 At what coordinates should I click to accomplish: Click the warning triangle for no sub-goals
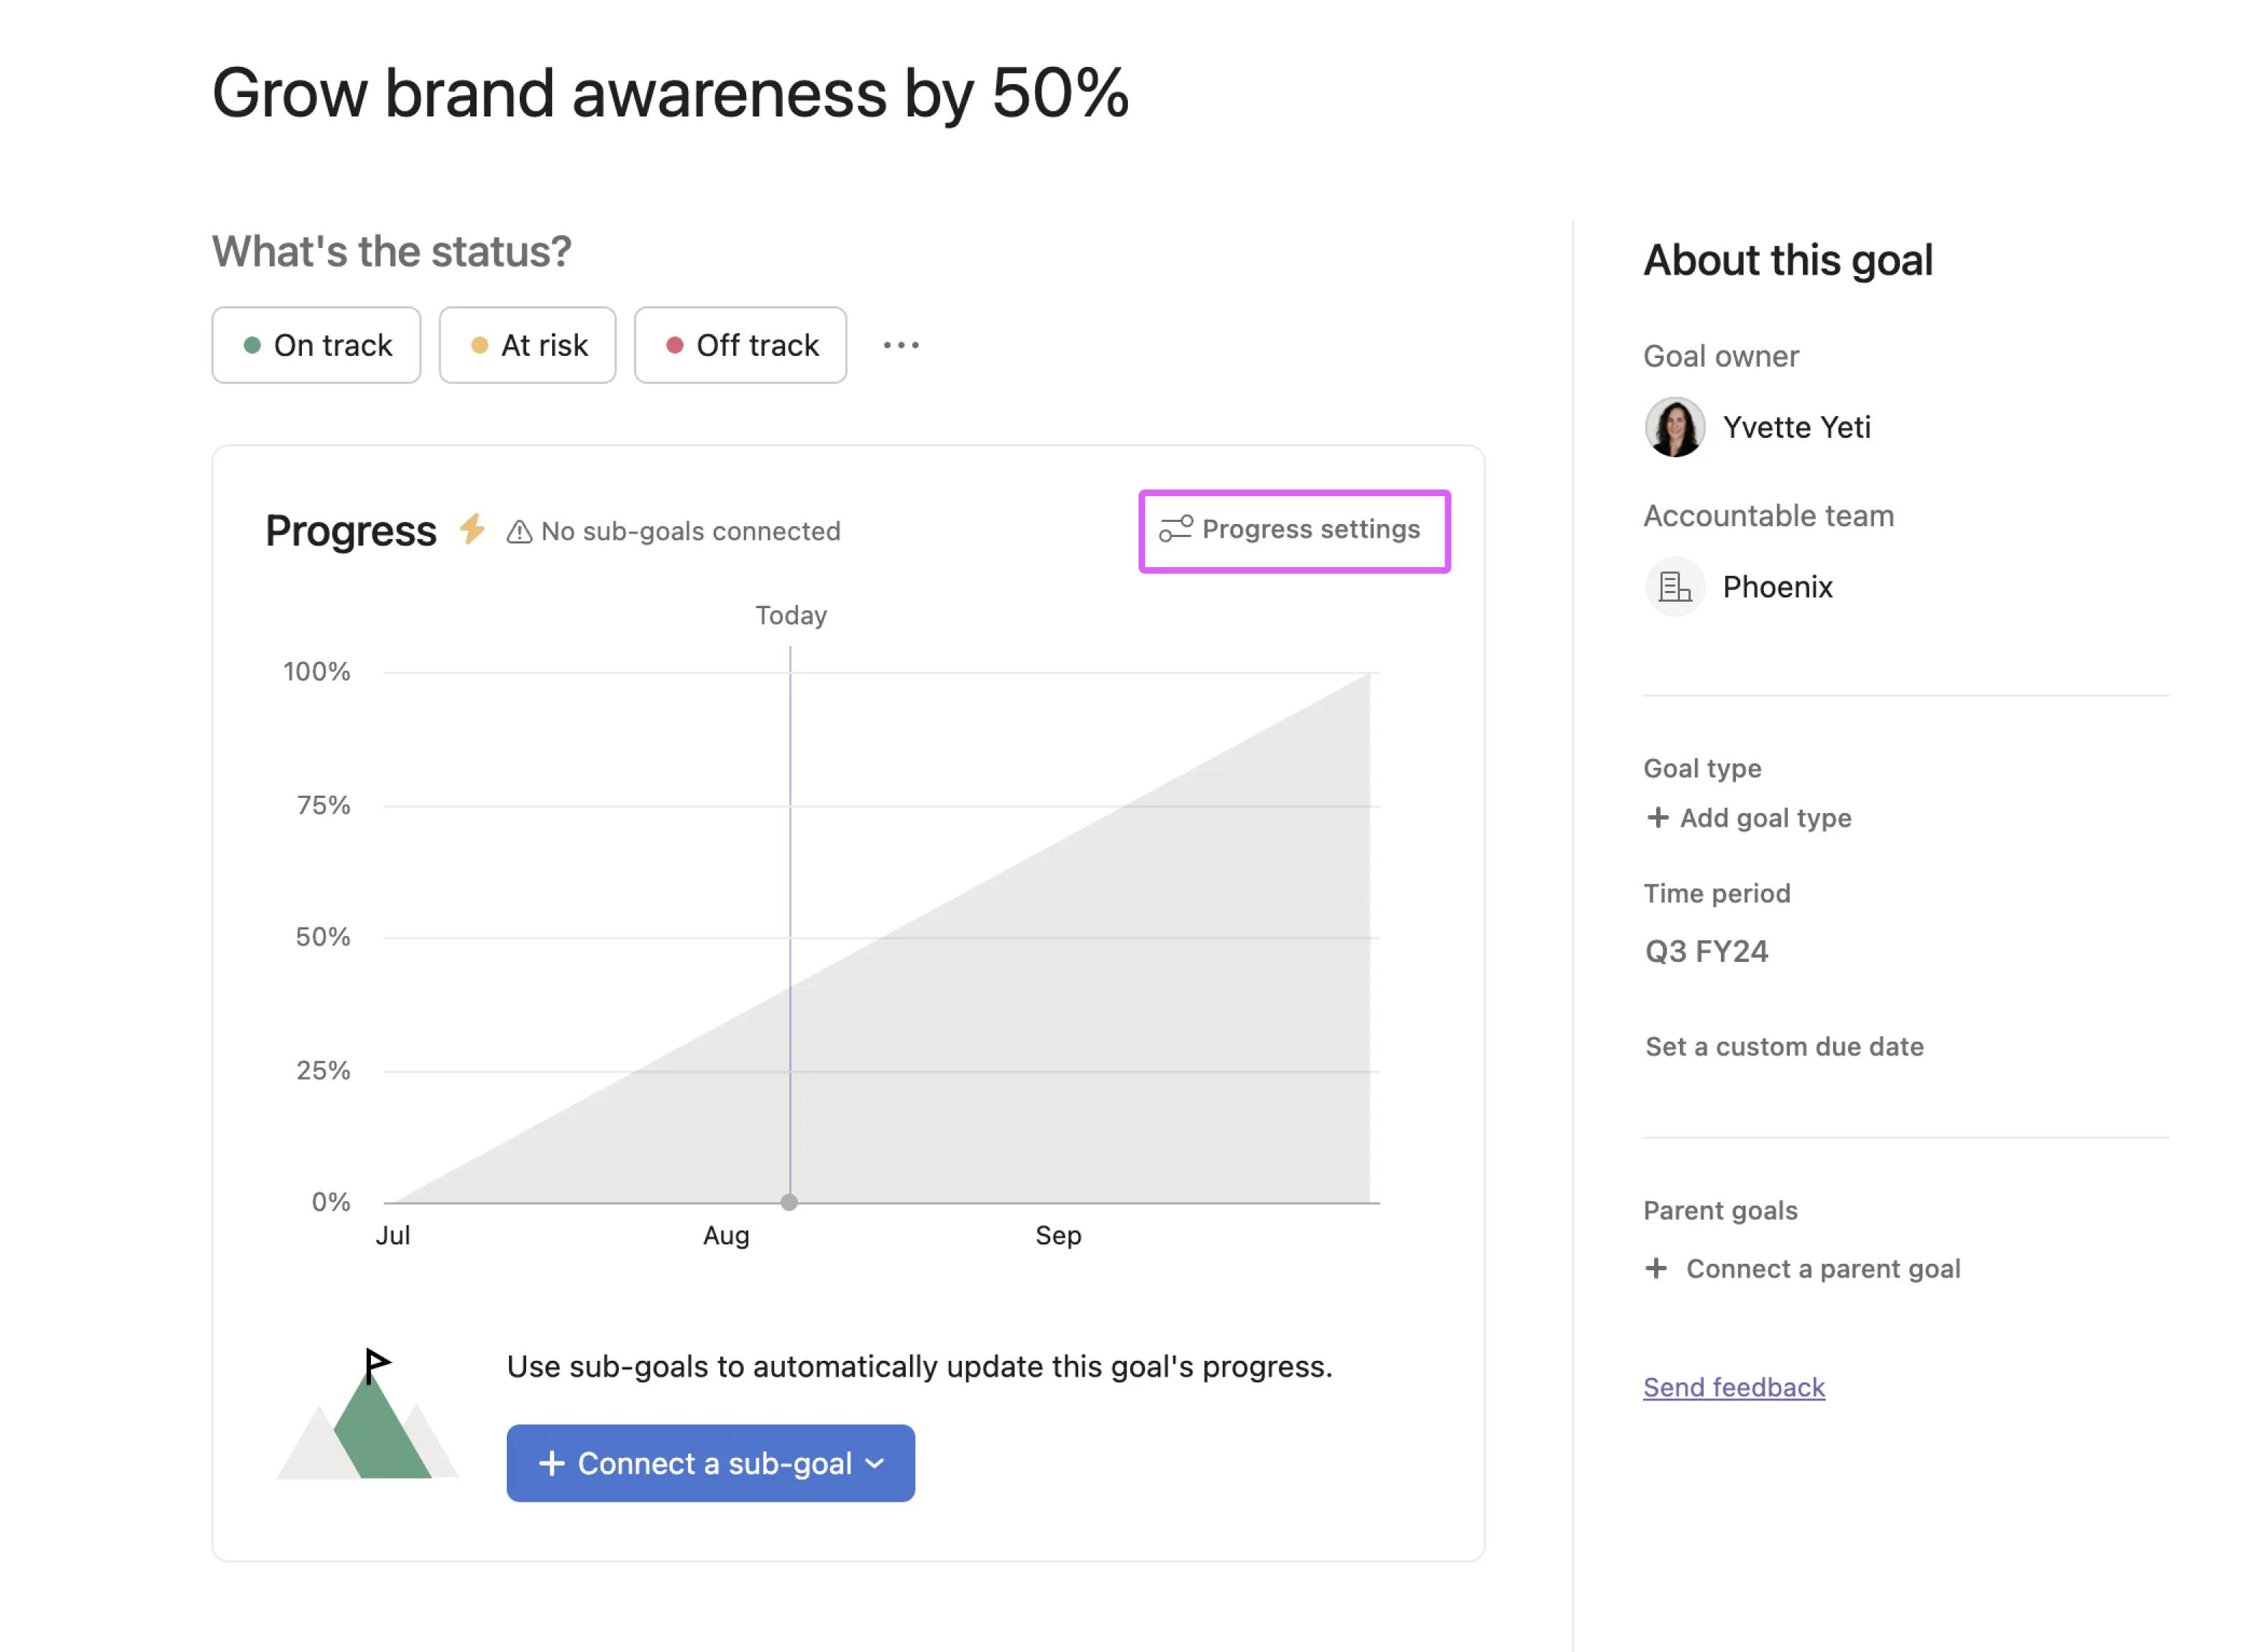519,532
